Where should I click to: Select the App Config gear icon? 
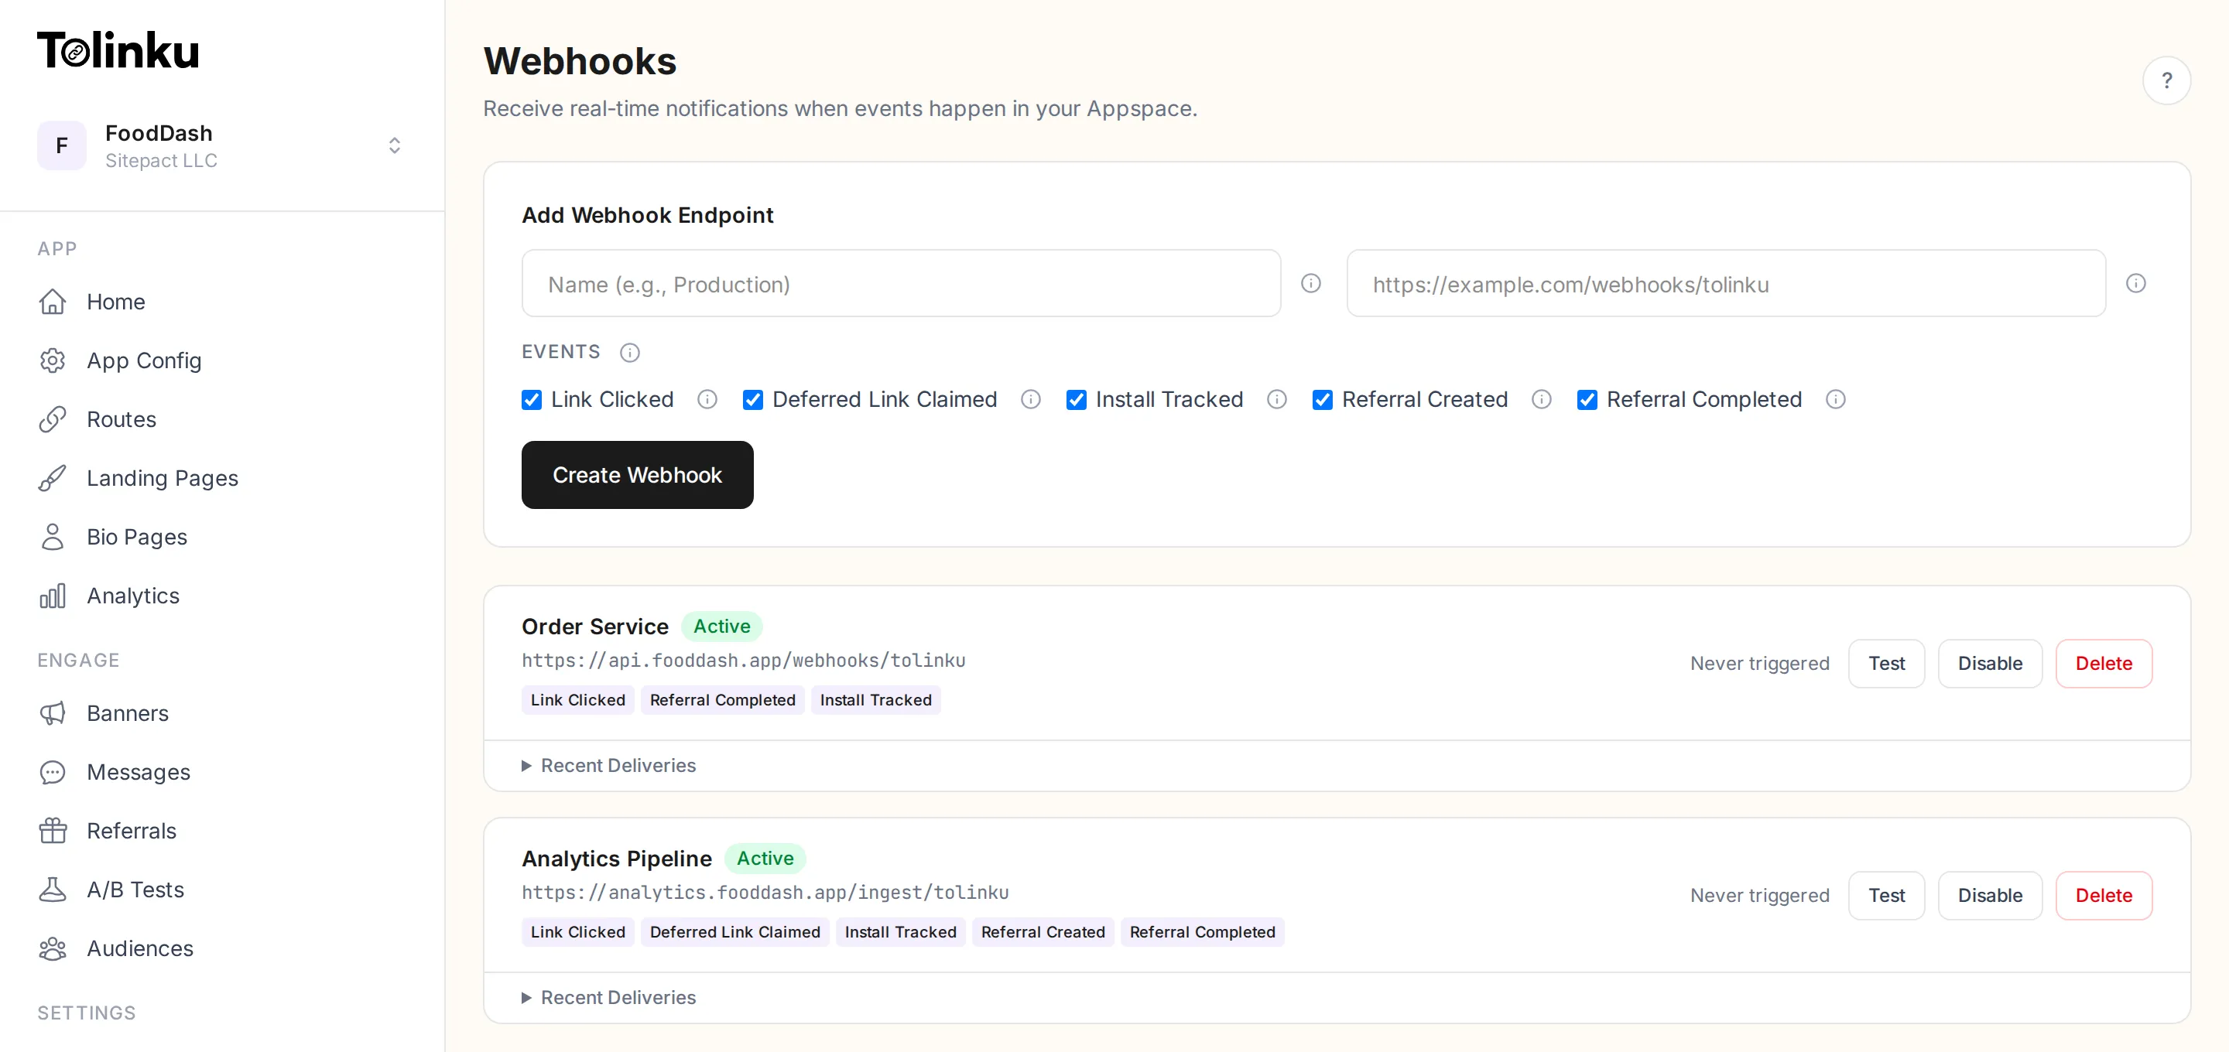click(53, 360)
